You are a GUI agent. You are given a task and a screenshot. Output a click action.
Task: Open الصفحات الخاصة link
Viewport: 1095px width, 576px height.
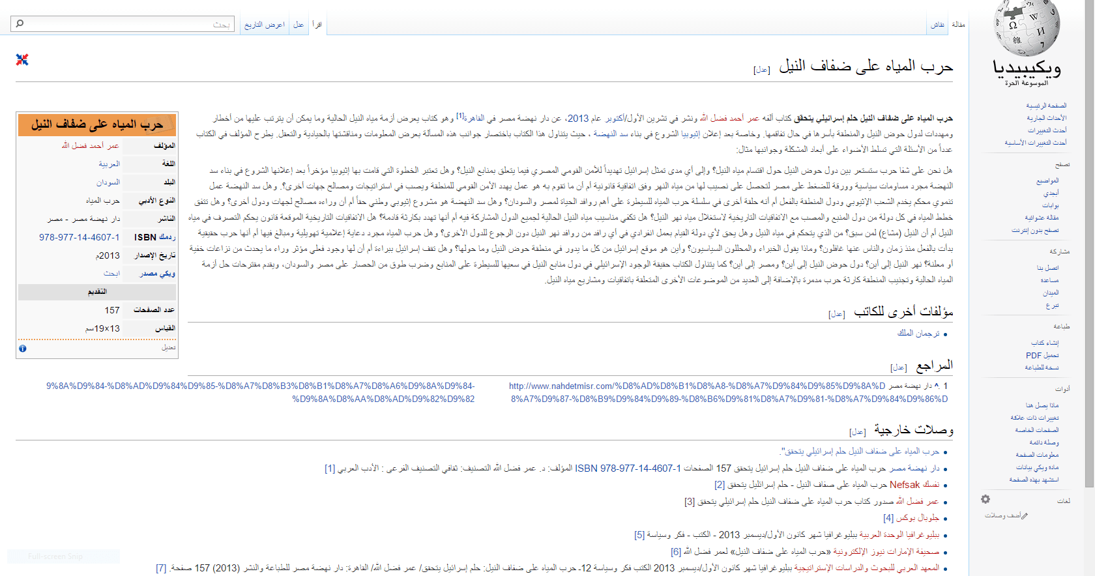click(x=1037, y=430)
